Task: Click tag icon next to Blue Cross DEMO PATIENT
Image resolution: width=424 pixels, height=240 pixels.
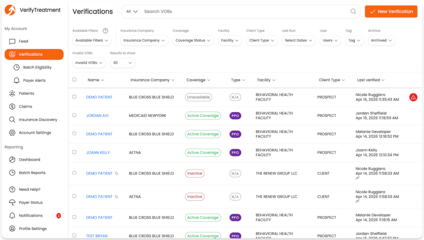Action: (x=117, y=174)
